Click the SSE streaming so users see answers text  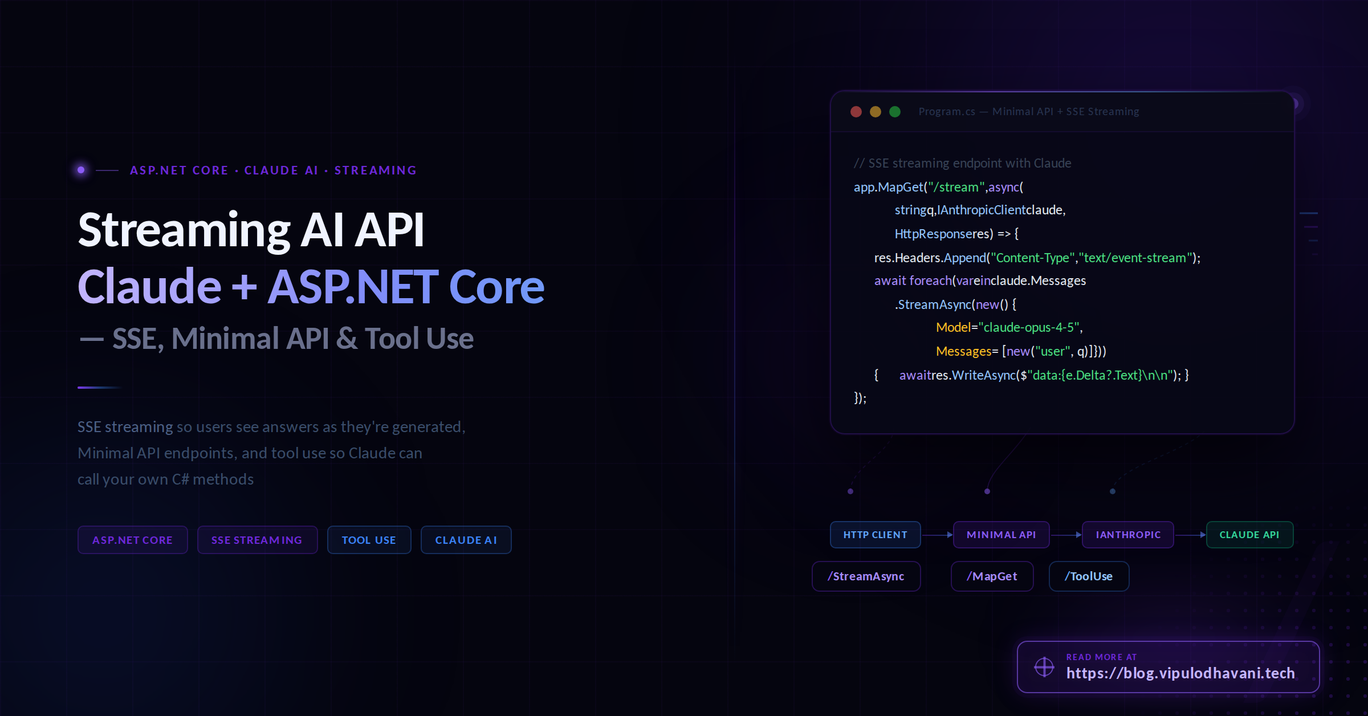tap(271, 427)
